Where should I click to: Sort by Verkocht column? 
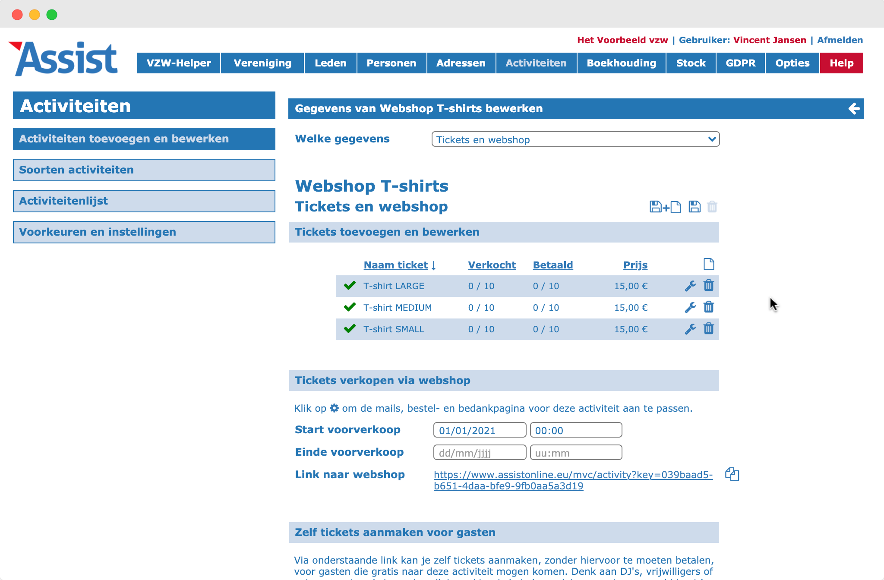[x=492, y=265]
